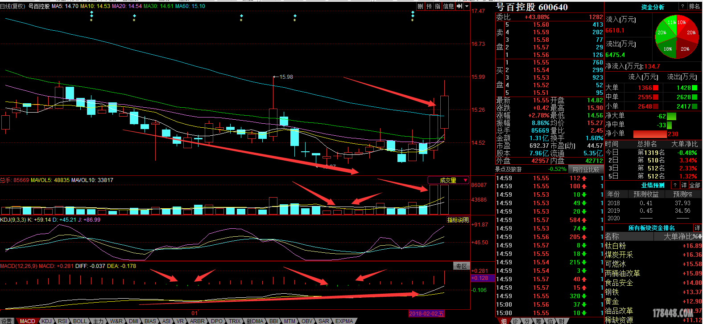Screen dimensions: 703x324
Task: Switch to the RSI indicator tab
Action: (62, 321)
